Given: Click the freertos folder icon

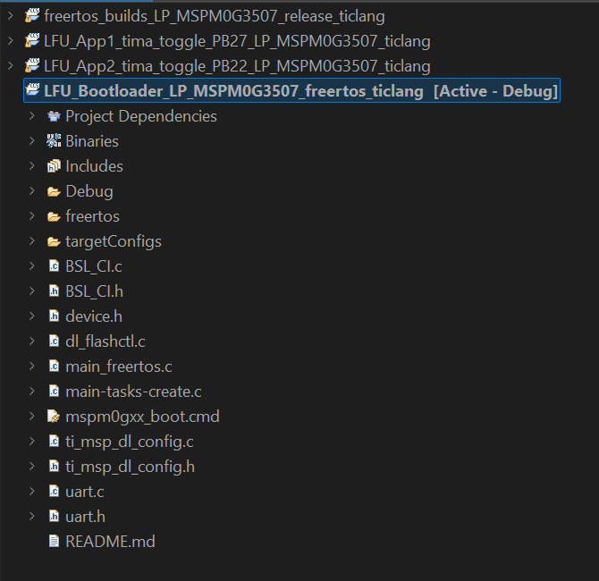Looking at the screenshot, I should point(54,216).
